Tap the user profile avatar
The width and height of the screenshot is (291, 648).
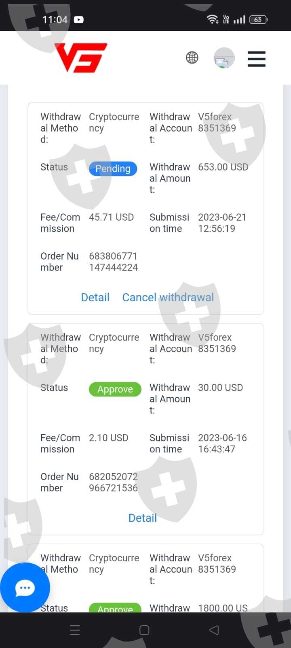(x=224, y=58)
